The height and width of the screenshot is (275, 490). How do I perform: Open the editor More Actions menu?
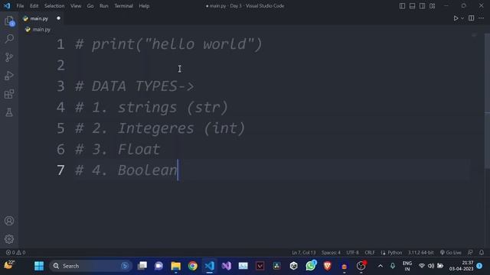[x=482, y=18]
